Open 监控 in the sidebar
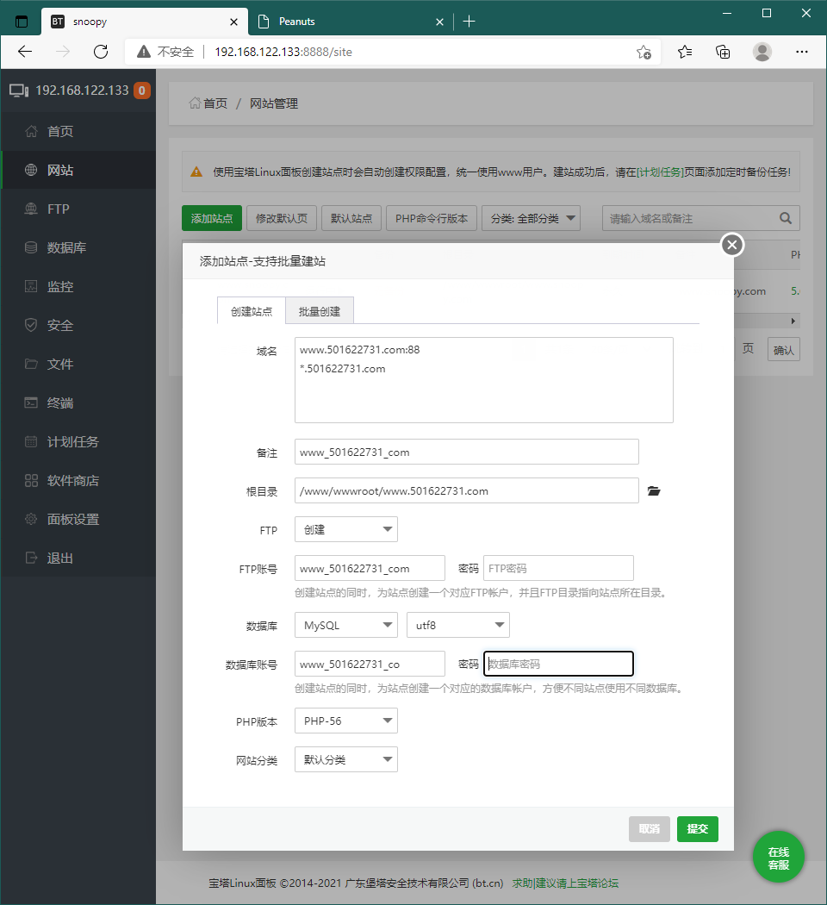The image size is (827, 905). pyautogui.click(x=78, y=287)
